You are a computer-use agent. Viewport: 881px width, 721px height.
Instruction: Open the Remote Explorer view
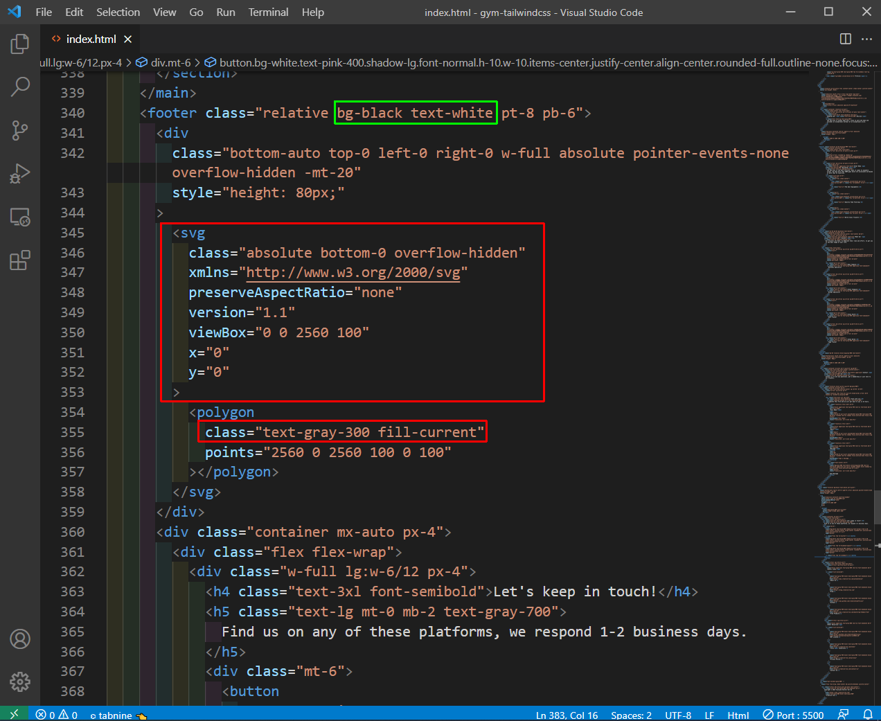20,217
